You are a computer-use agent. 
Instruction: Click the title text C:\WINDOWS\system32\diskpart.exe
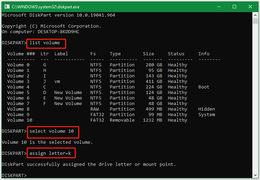[46, 7]
